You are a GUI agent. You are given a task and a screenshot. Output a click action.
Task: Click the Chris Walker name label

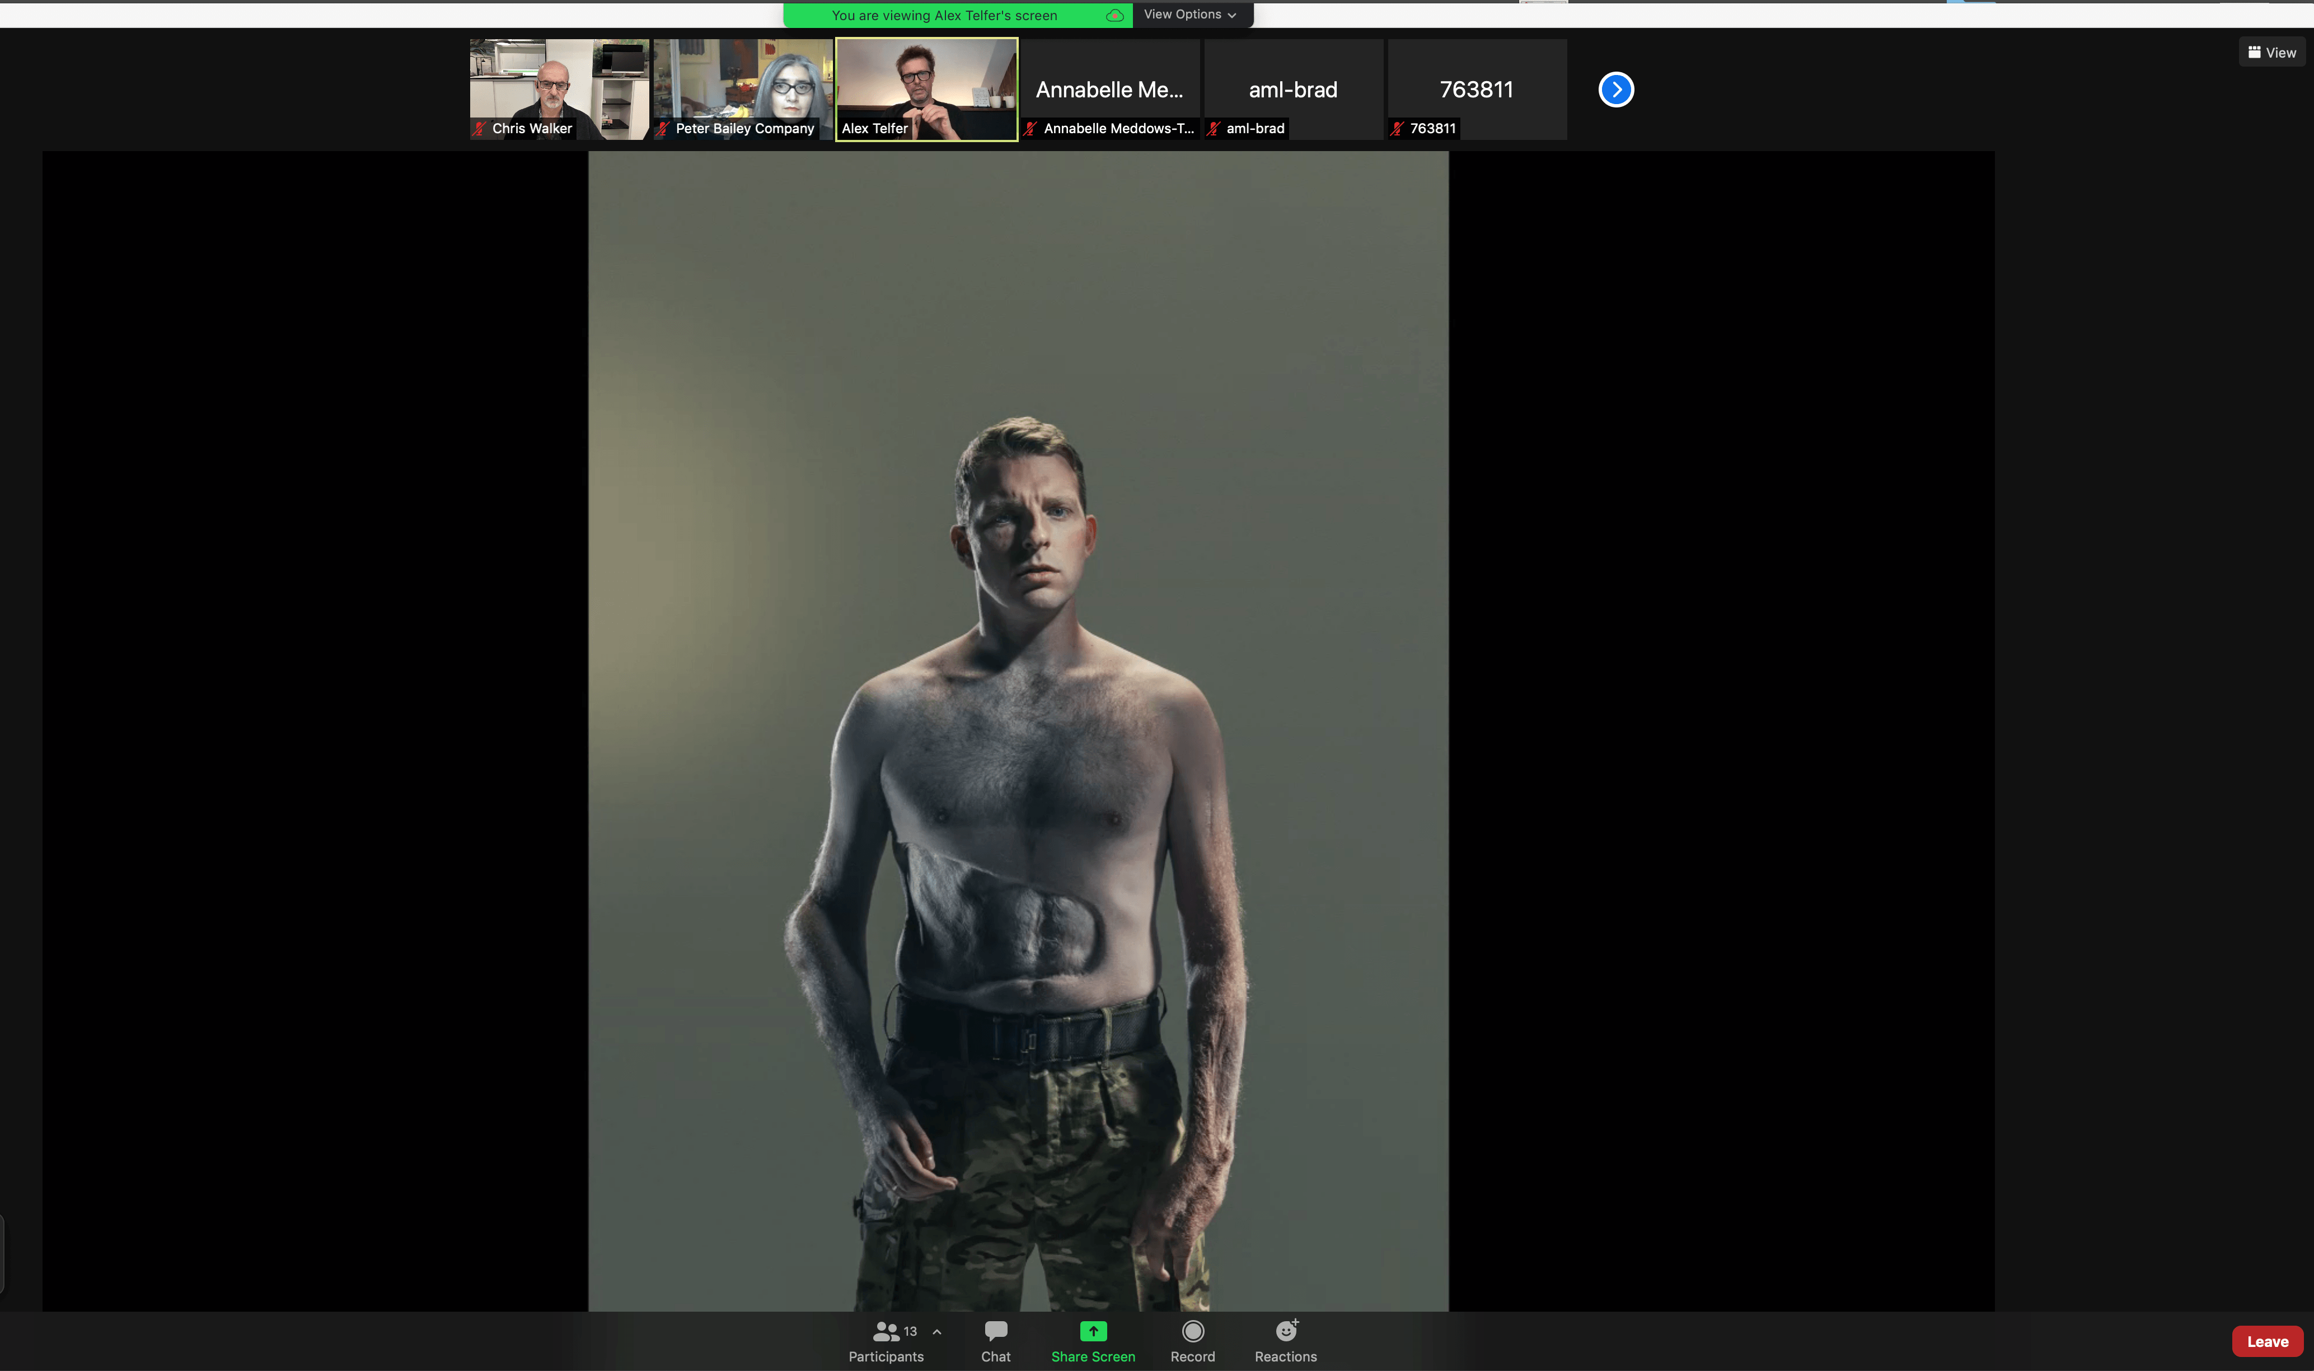coord(531,128)
